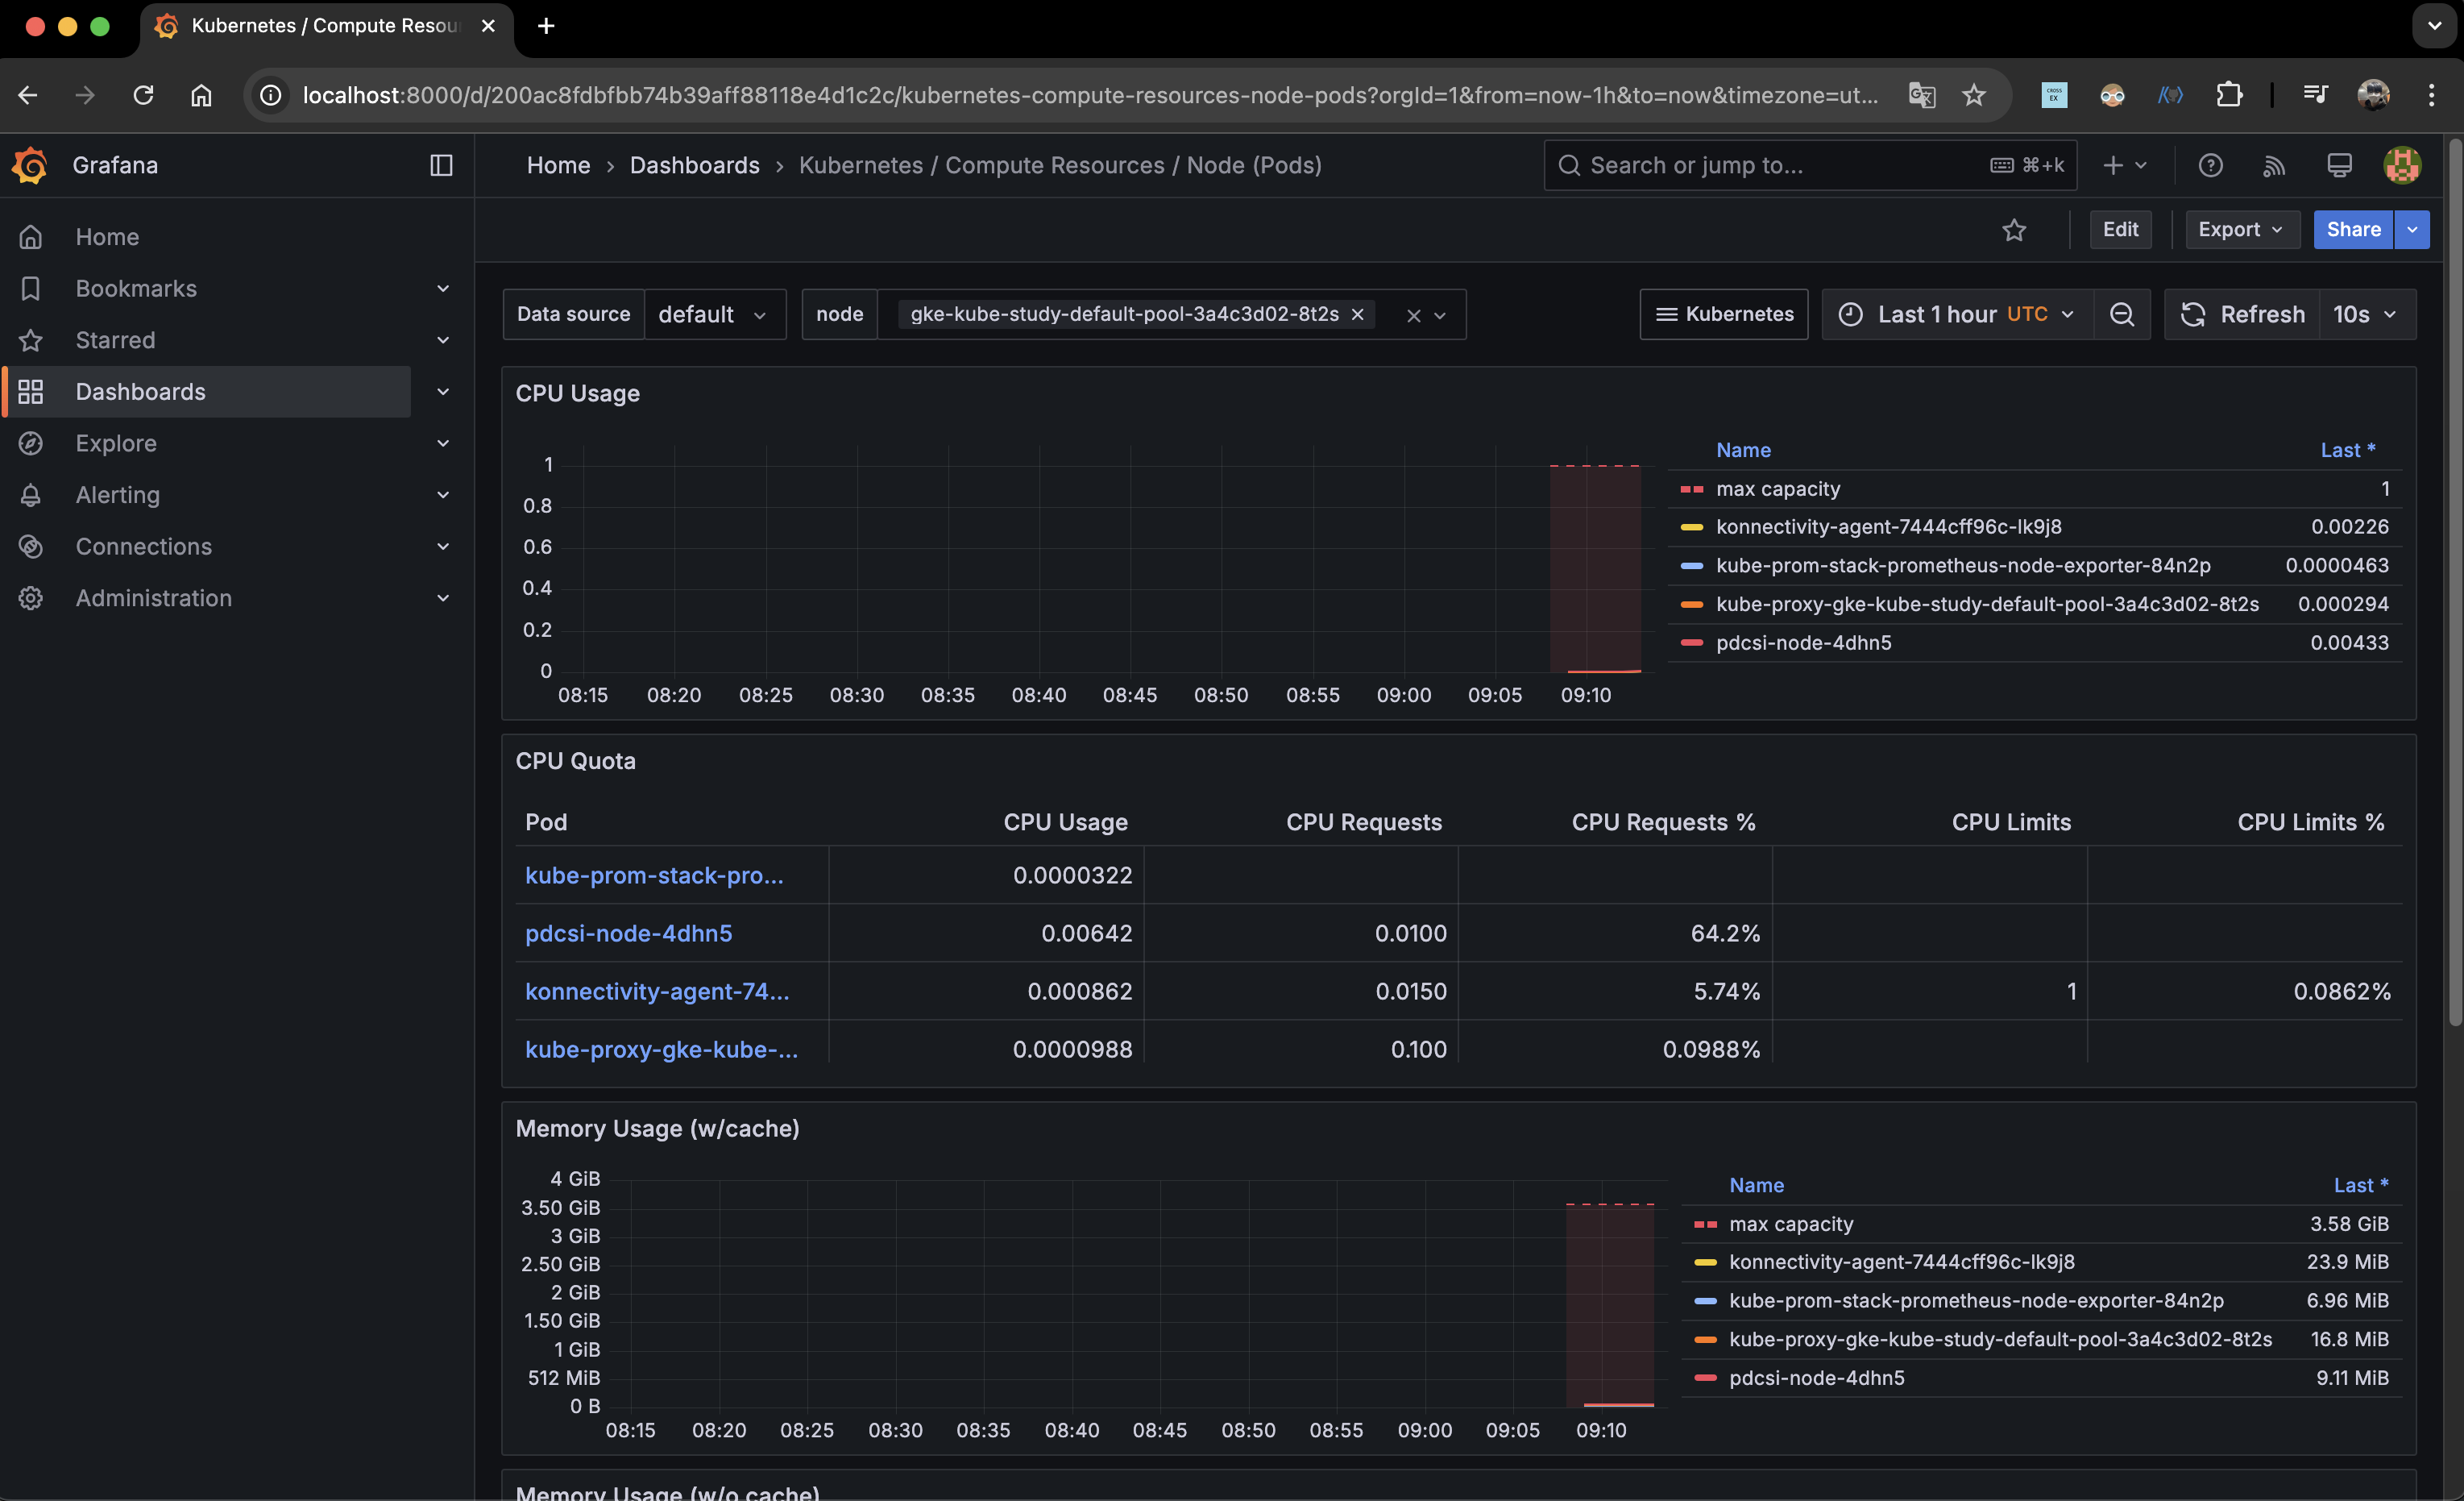This screenshot has height=1501, width=2464.
Task: Open Connections in the sidebar
Action: 143,547
